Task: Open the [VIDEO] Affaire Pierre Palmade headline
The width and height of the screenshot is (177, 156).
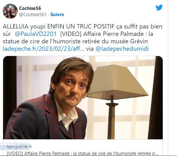Action: [82, 154]
